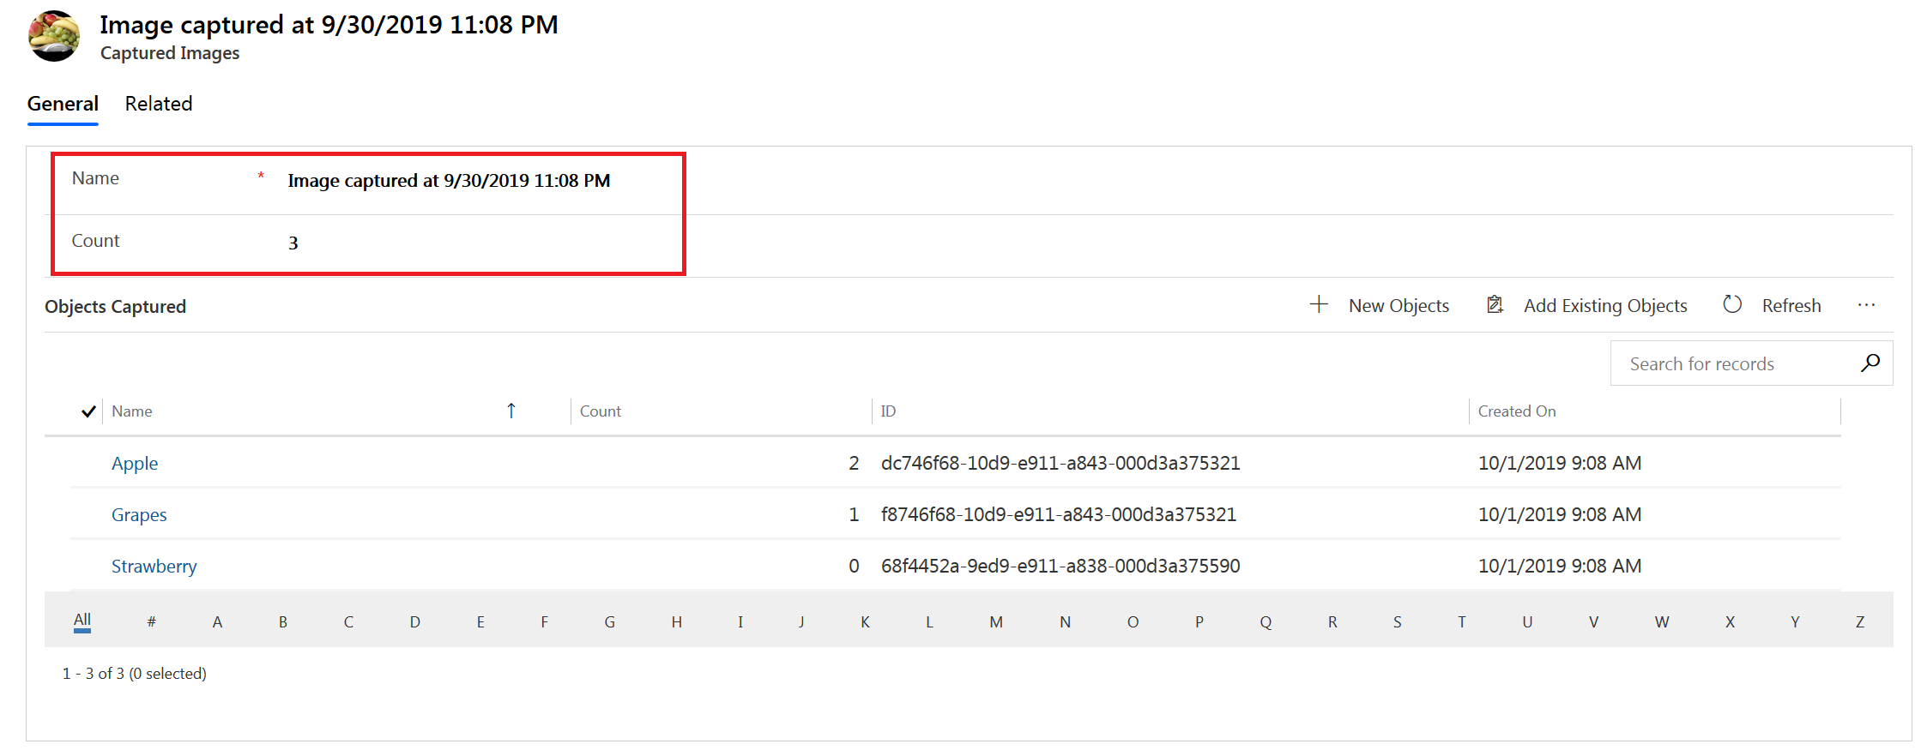Toggle the select all rows checkmark
Viewport: 1921px width, 750px height.
[88, 411]
